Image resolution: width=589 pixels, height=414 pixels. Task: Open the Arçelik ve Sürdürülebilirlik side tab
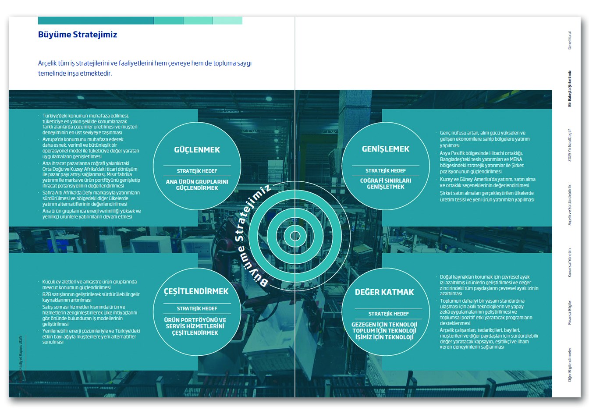pos(570,205)
